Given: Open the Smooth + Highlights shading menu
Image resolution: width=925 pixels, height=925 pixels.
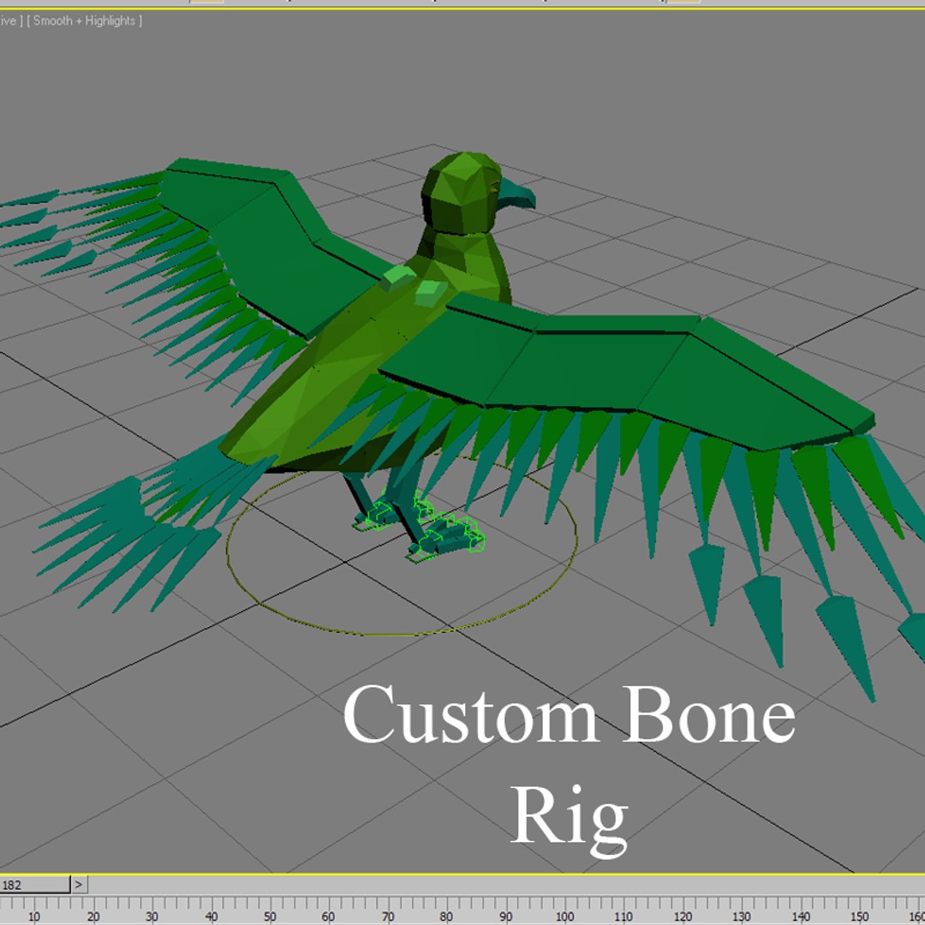Looking at the screenshot, I should [x=84, y=21].
